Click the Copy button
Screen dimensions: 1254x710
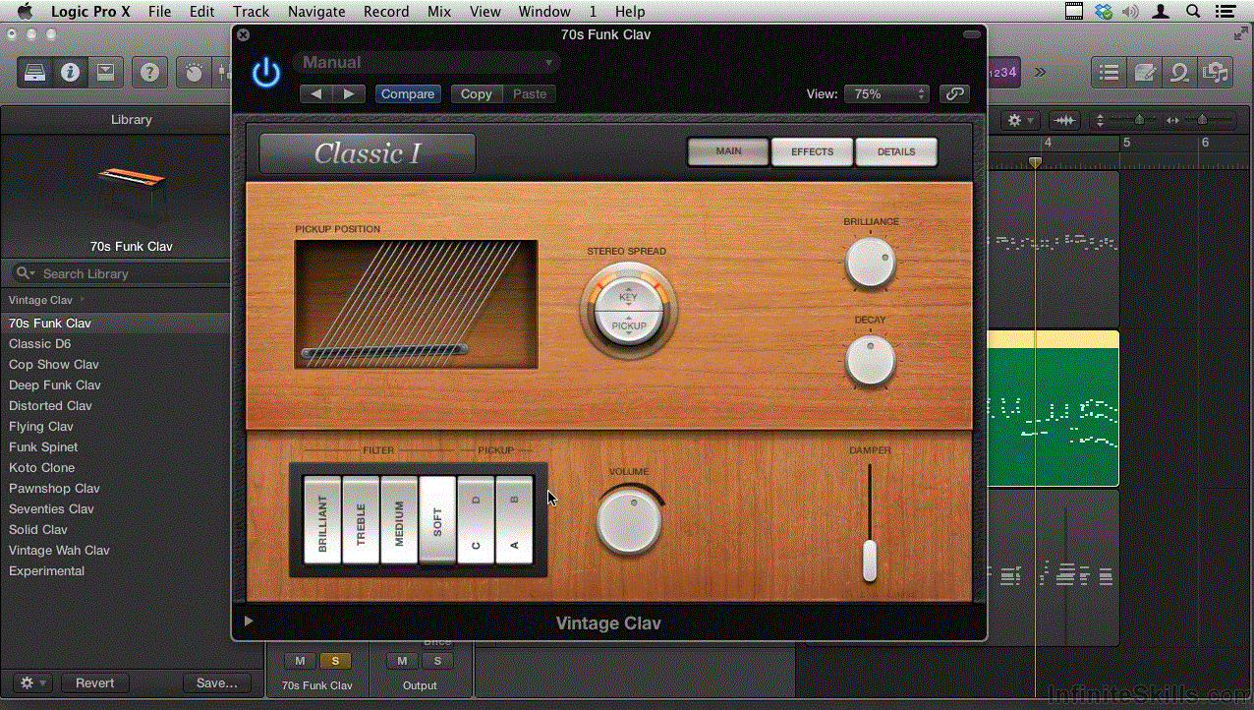pyautogui.click(x=477, y=93)
